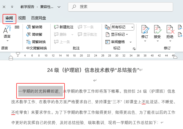Screen dimensions: 183x129
Task: Add a comment with 新建批注
Action: pyautogui.click(x=64, y=27)
